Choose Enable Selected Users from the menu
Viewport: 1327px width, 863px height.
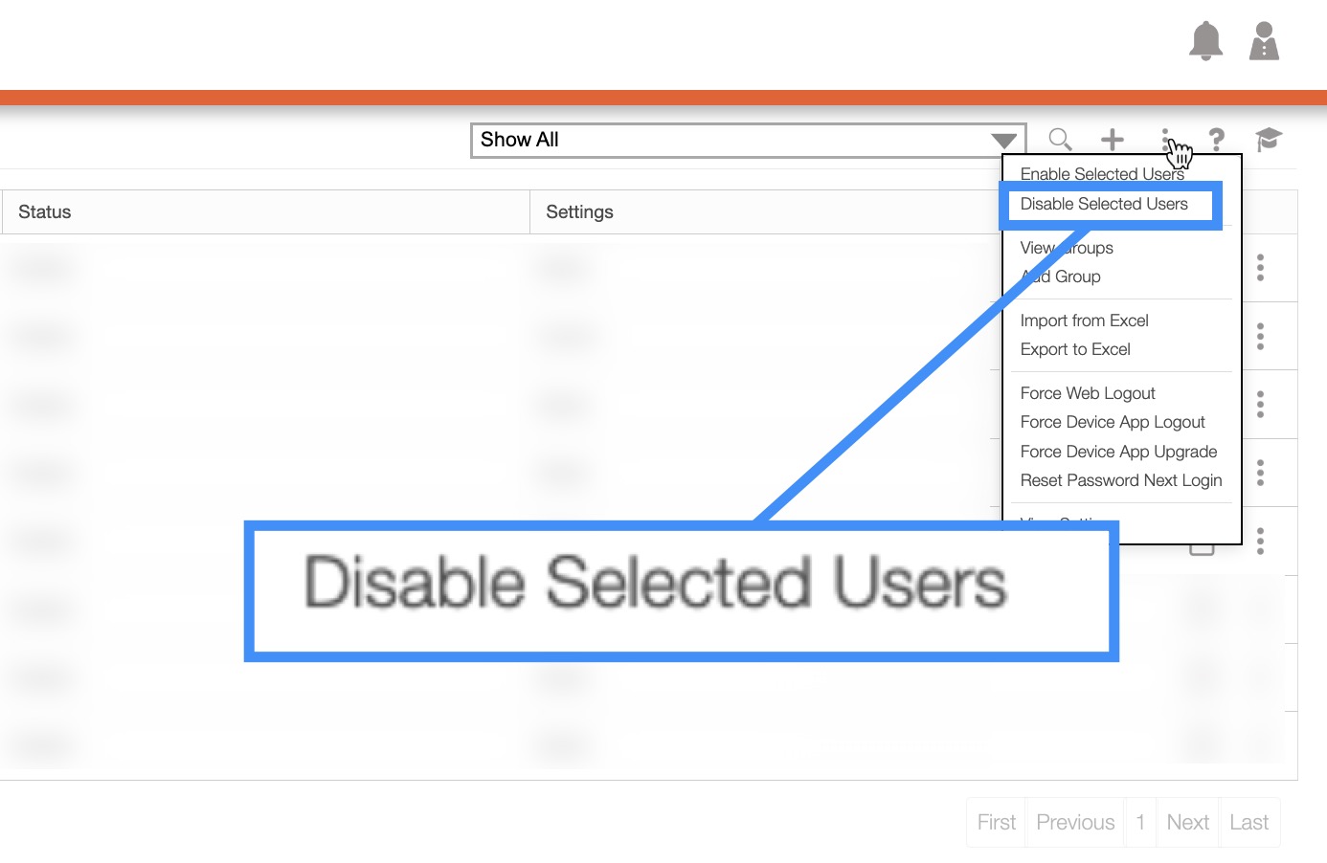coord(1102,174)
